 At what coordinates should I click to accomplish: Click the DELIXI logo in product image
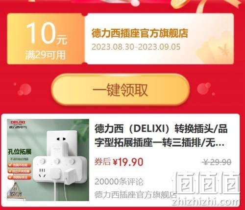[x=18, y=122]
